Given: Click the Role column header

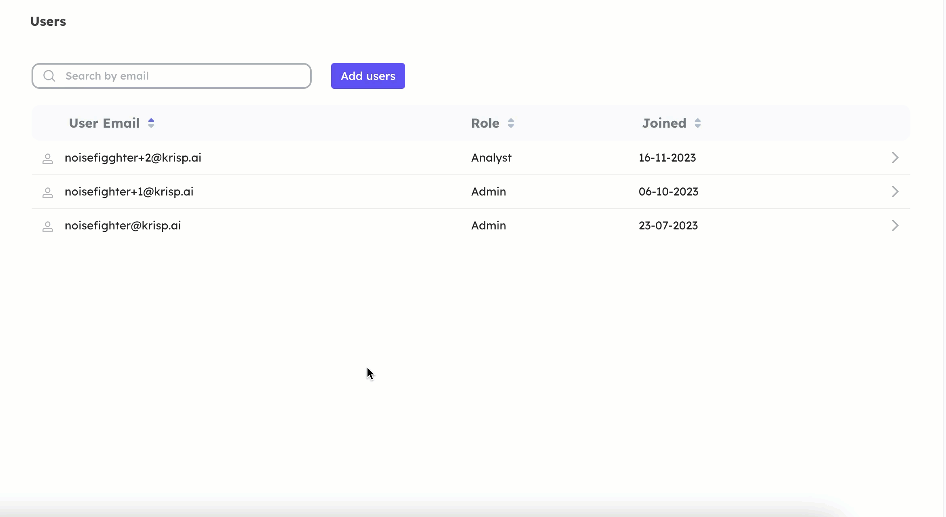Looking at the screenshot, I should (x=485, y=123).
